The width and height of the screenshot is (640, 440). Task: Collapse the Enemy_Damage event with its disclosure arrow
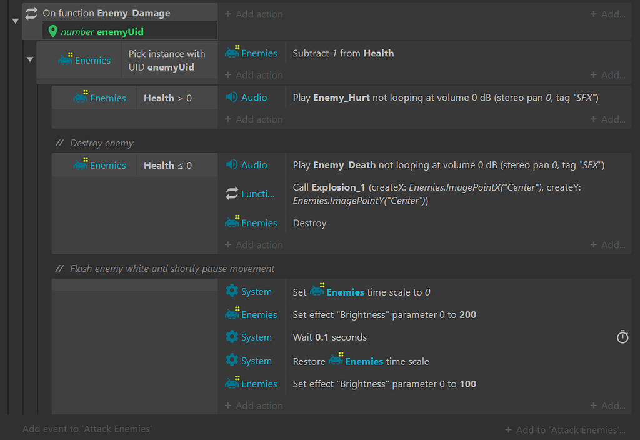14,20
